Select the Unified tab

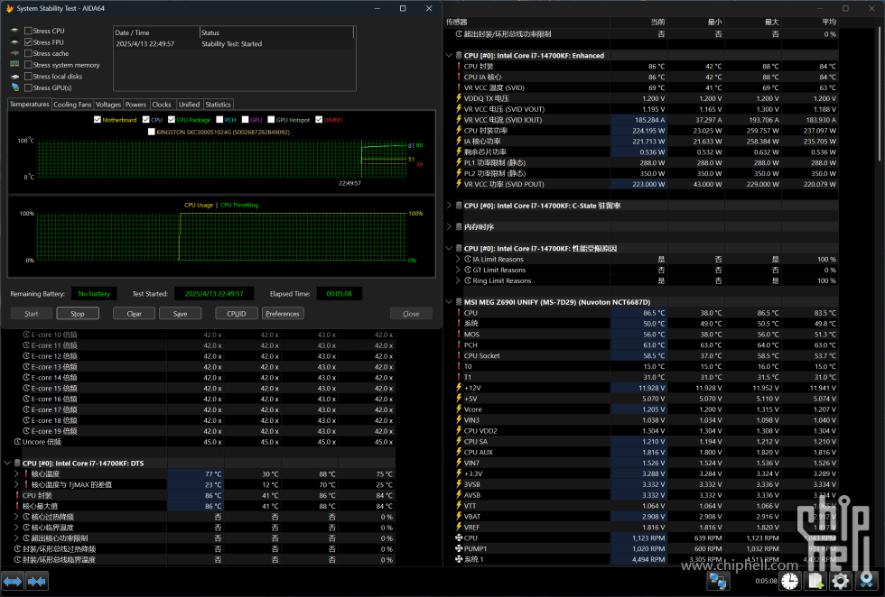(189, 105)
